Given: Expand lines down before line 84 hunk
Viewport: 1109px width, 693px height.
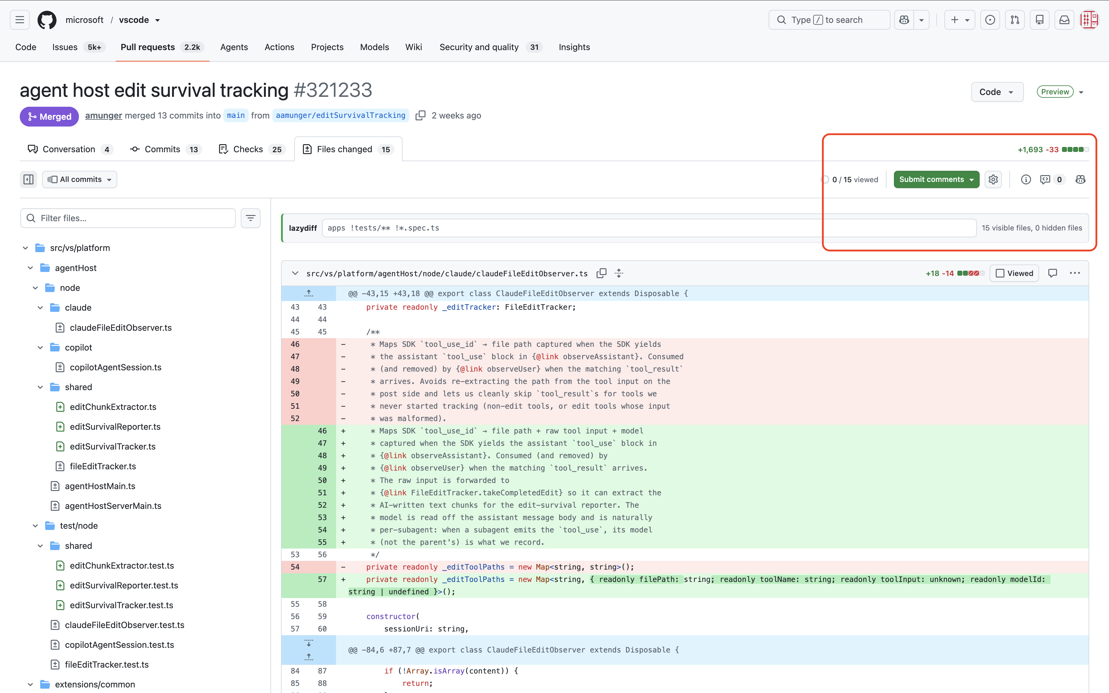Looking at the screenshot, I should click(x=309, y=643).
